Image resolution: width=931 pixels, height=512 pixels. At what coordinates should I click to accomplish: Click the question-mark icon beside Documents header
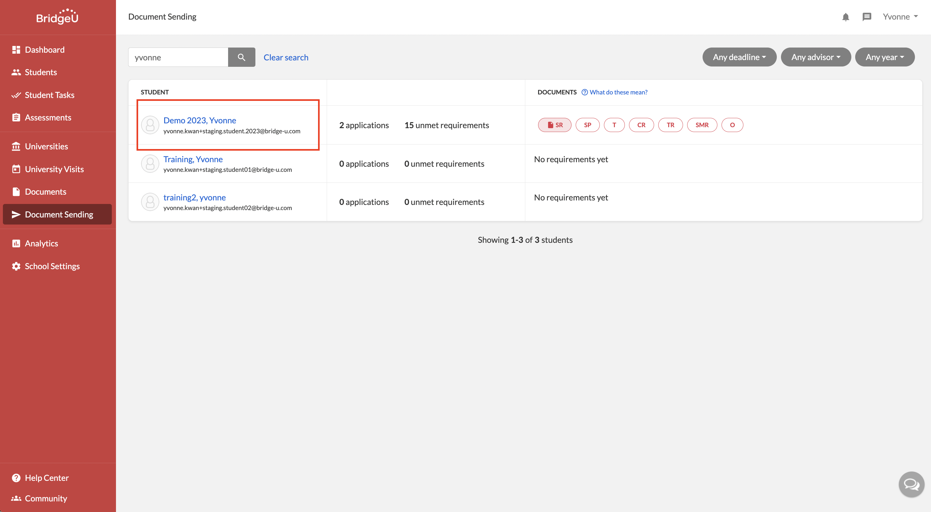(x=584, y=92)
